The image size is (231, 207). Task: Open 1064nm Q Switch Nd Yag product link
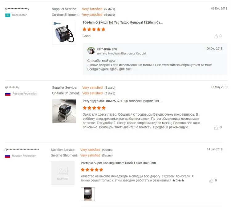pos(122,22)
